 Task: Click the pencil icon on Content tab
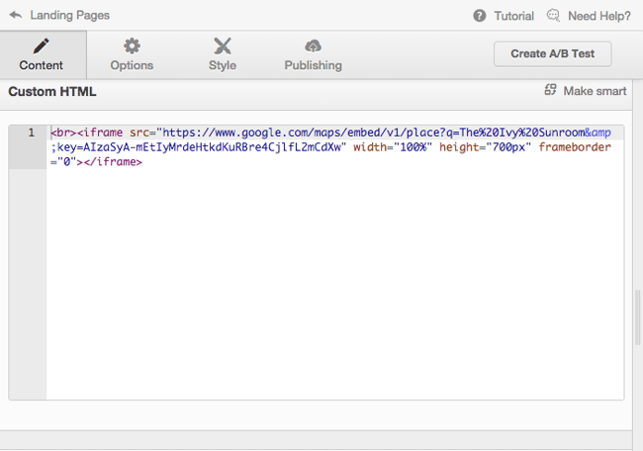(42, 45)
